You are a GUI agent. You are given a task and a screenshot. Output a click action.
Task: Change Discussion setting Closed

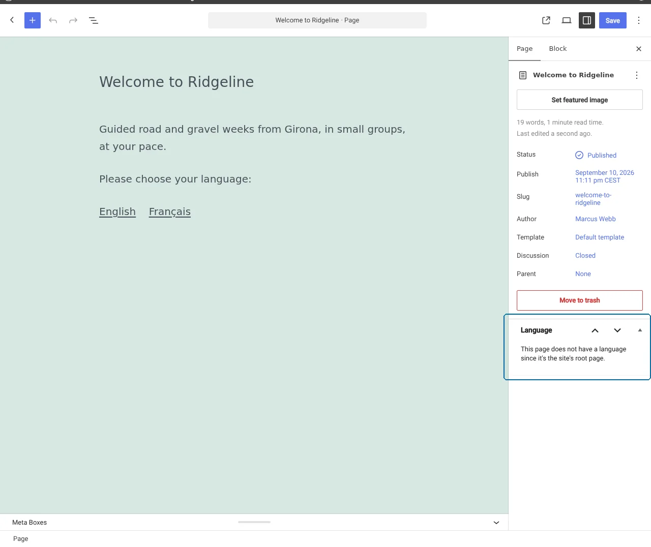tap(585, 256)
